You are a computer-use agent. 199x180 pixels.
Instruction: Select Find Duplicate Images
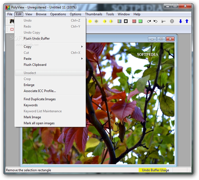click(50, 99)
